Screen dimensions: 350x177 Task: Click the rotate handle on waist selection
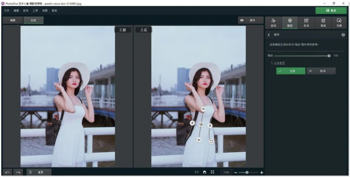211,141
